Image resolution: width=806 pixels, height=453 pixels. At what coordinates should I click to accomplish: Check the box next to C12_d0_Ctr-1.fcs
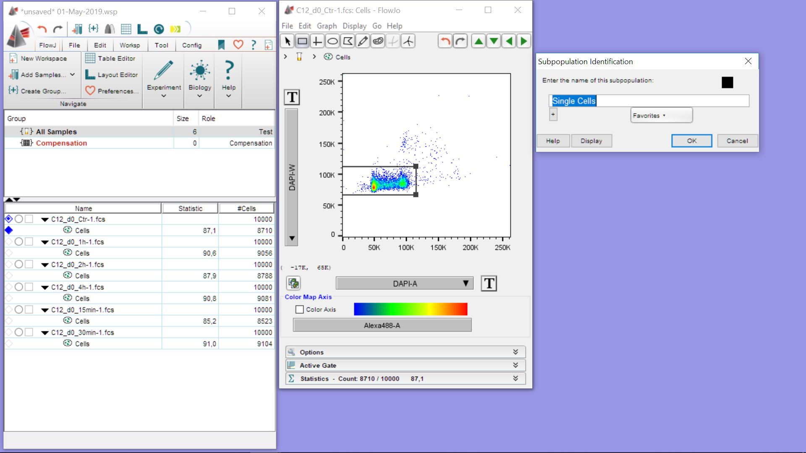click(29, 219)
